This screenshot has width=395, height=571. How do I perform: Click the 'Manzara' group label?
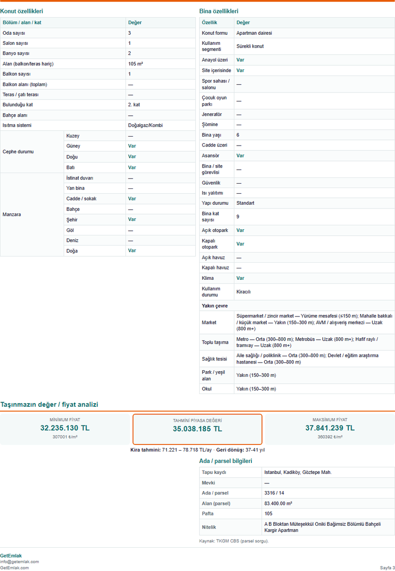pyautogui.click(x=12, y=215)
